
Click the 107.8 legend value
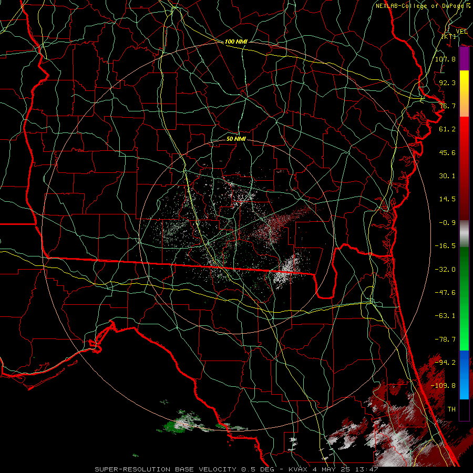pos(445,59)
